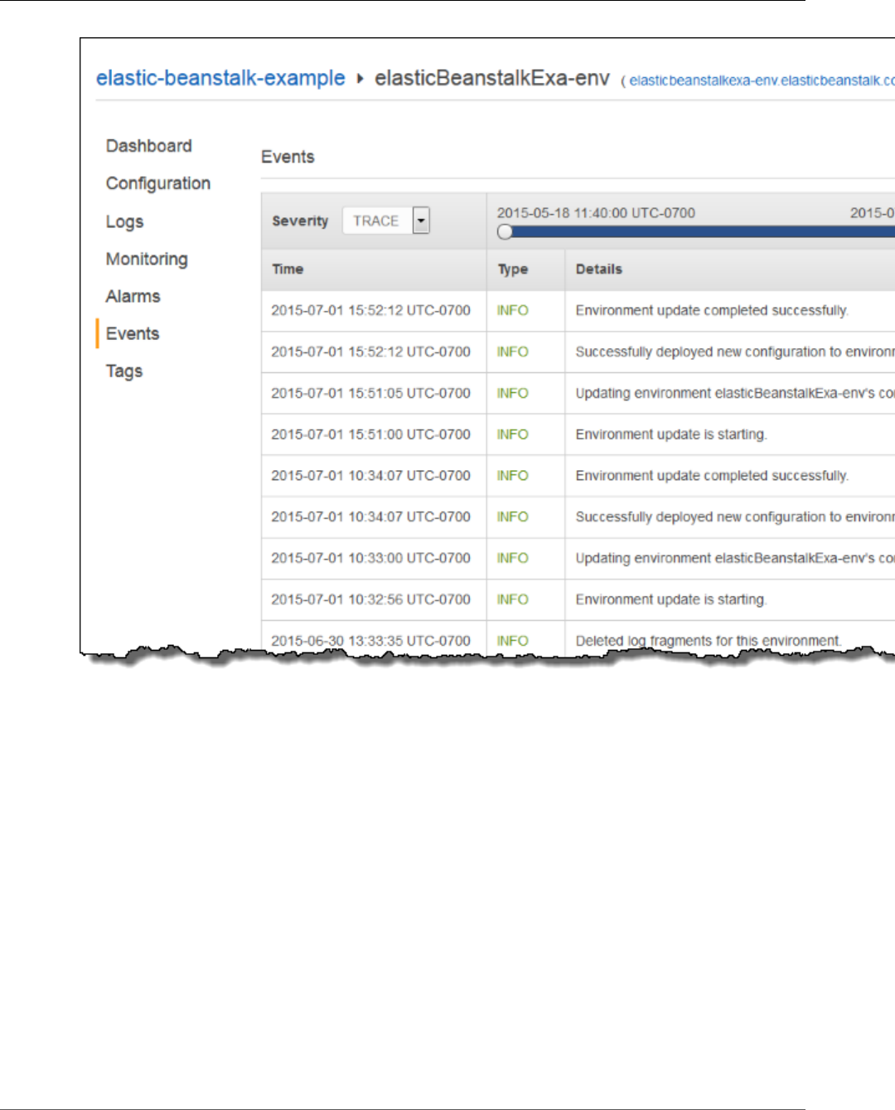Image resolution: width=895 pixels, height=1110 pixels.
Task: Click the breadcrumb arrow after elastic-beanstalk-example
Action: 360,79
